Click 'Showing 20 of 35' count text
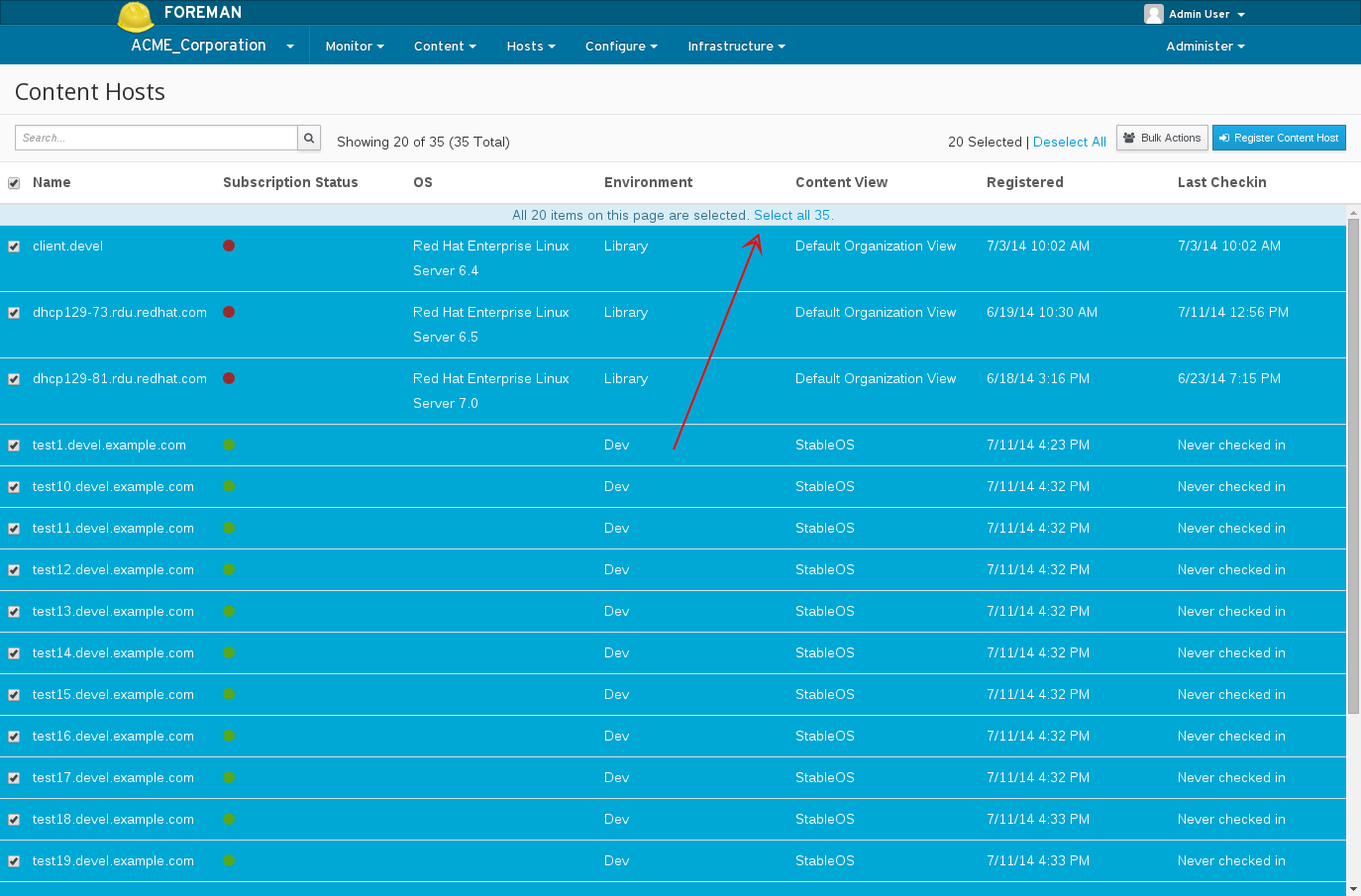1361x896 pixels. (423, 142)
